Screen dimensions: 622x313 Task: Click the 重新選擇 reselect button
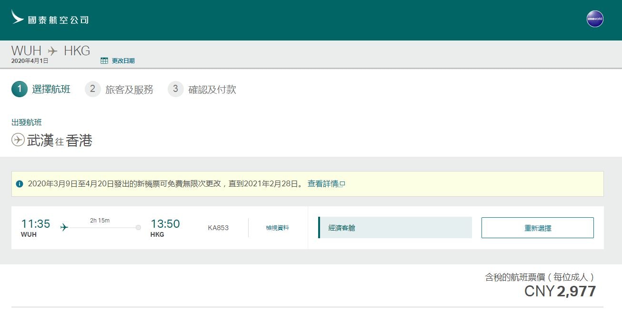pyautogui.click(x=538, y=228)
